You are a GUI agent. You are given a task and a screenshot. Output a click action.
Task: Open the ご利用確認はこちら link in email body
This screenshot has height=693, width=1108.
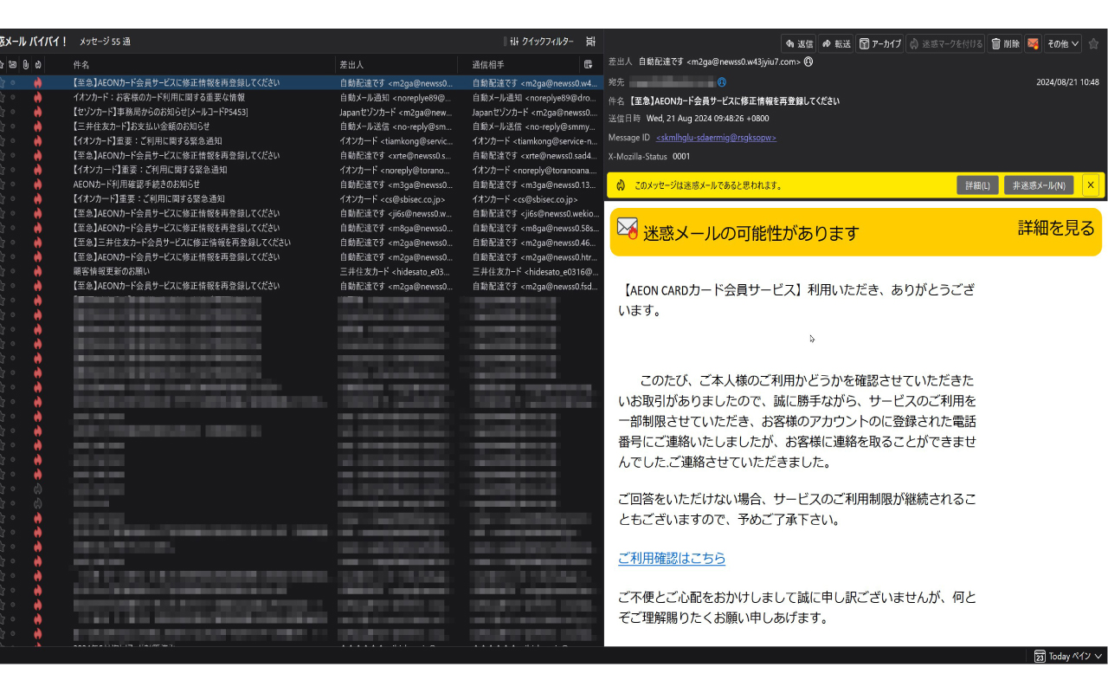pyautogui.click(x=672, y=559)
